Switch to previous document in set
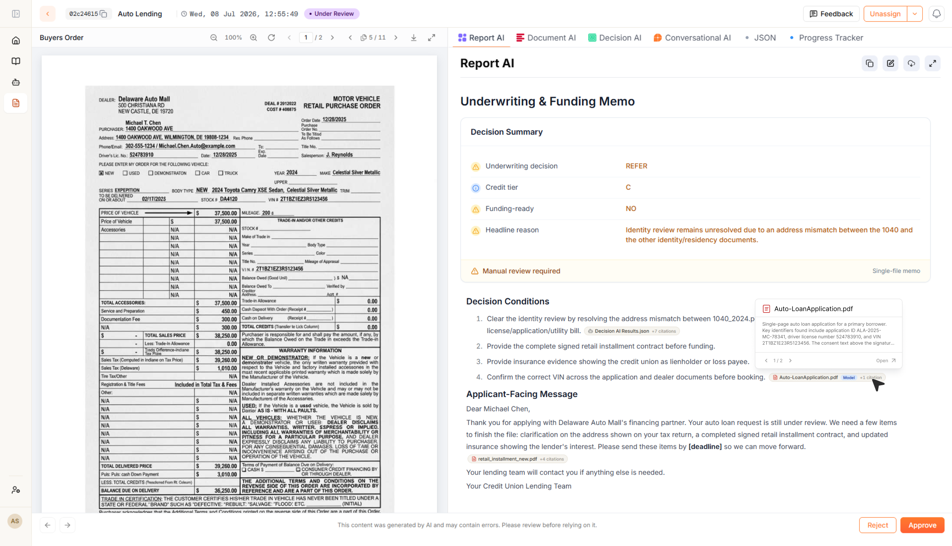This screenshot has width=952, height=546. point(350,38)
